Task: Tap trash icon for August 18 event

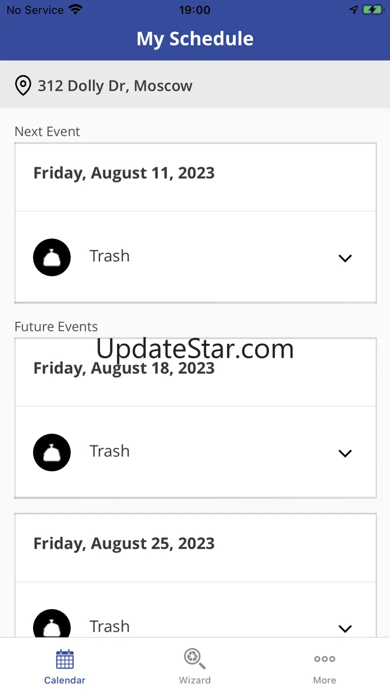Action: pyautogui.click(x=52, y=453)
